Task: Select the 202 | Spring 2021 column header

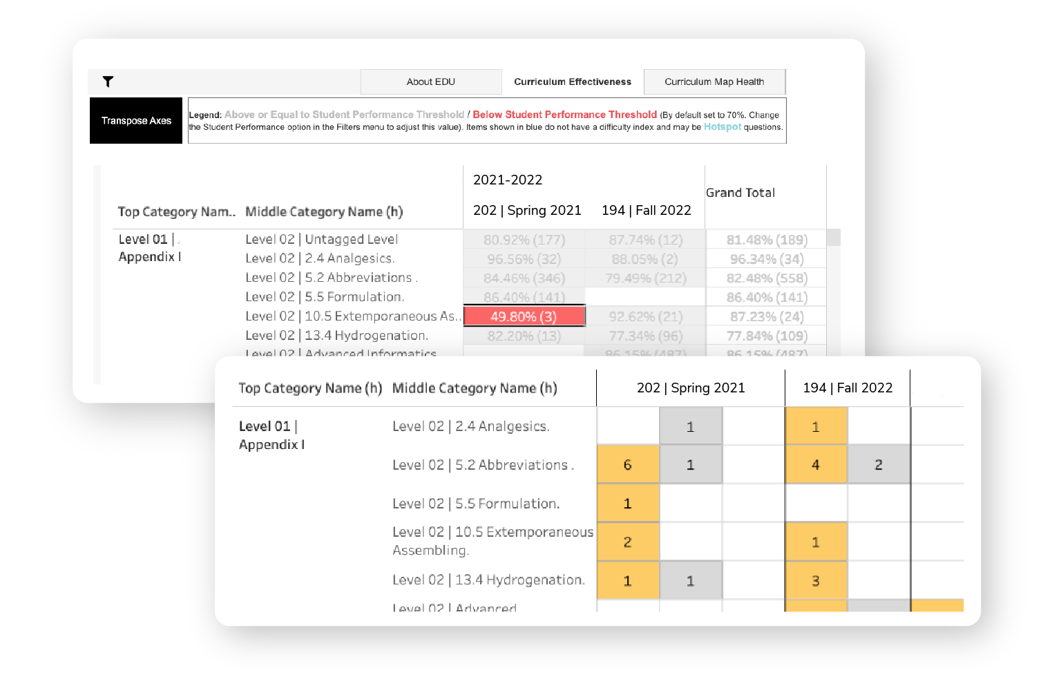Action: 527,210
